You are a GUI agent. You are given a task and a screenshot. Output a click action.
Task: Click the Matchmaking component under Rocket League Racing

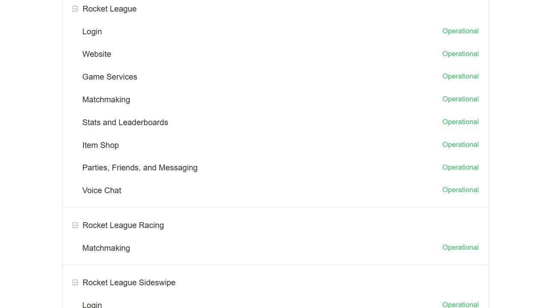click(106, 248)
